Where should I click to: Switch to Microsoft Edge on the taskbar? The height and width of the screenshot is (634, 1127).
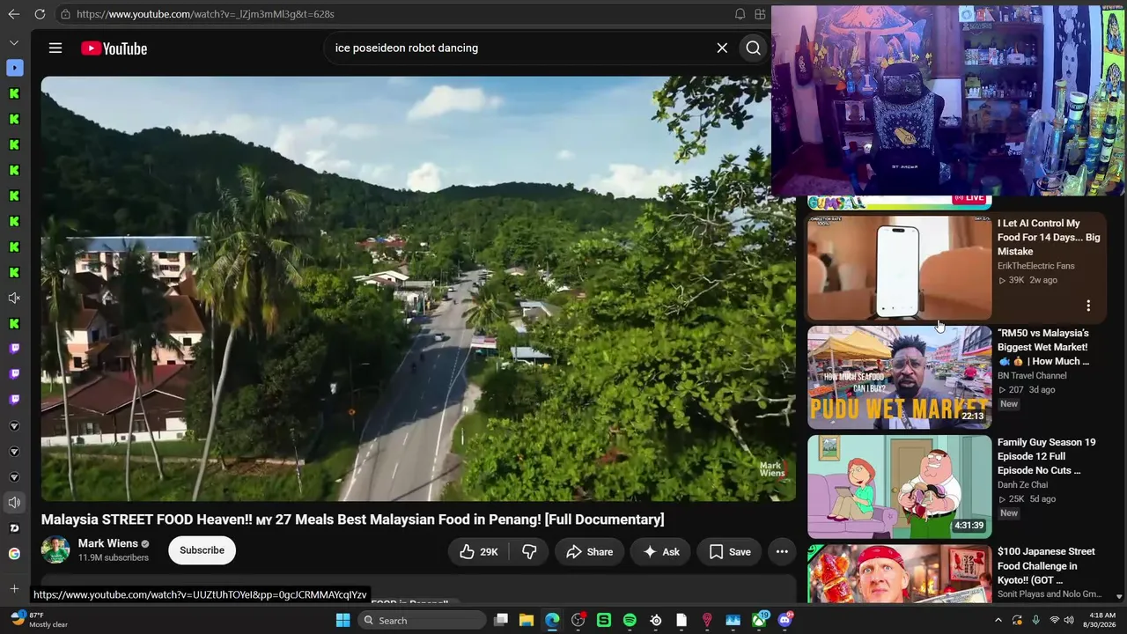pos(552,621)
